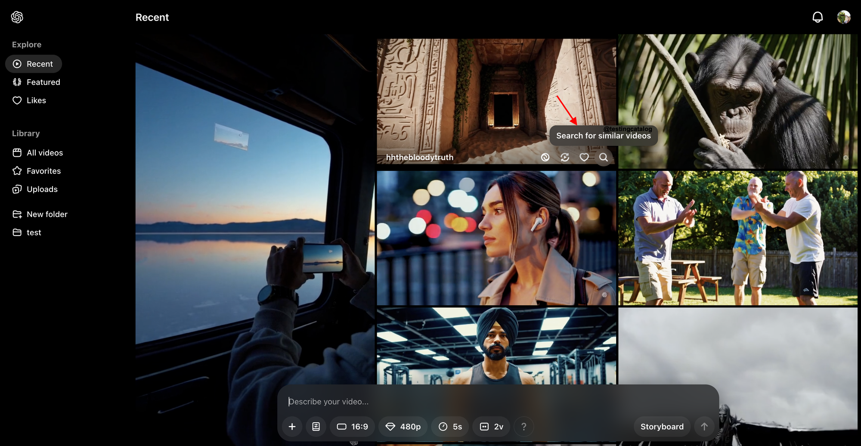Click the swirl icon on the temple video
The width and height of the screenshot is (861, 446).
click(x=545, y=158)
